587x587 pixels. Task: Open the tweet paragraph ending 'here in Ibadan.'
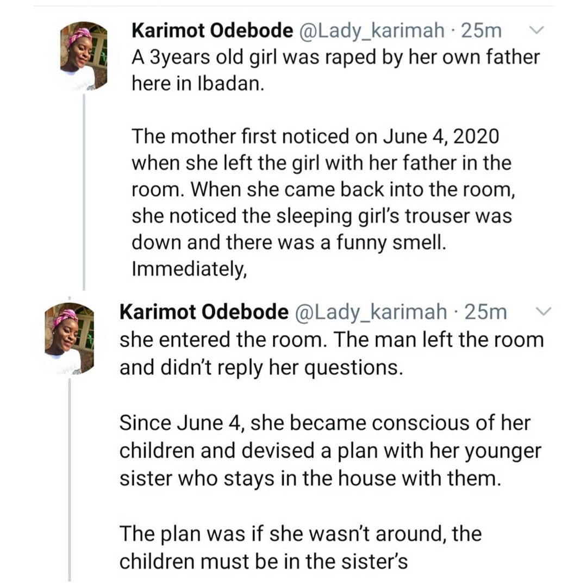pos(336,70)
